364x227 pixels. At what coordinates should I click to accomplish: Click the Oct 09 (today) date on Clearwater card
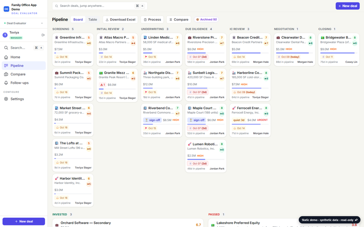pyautogui.click(x=288, y=57)
